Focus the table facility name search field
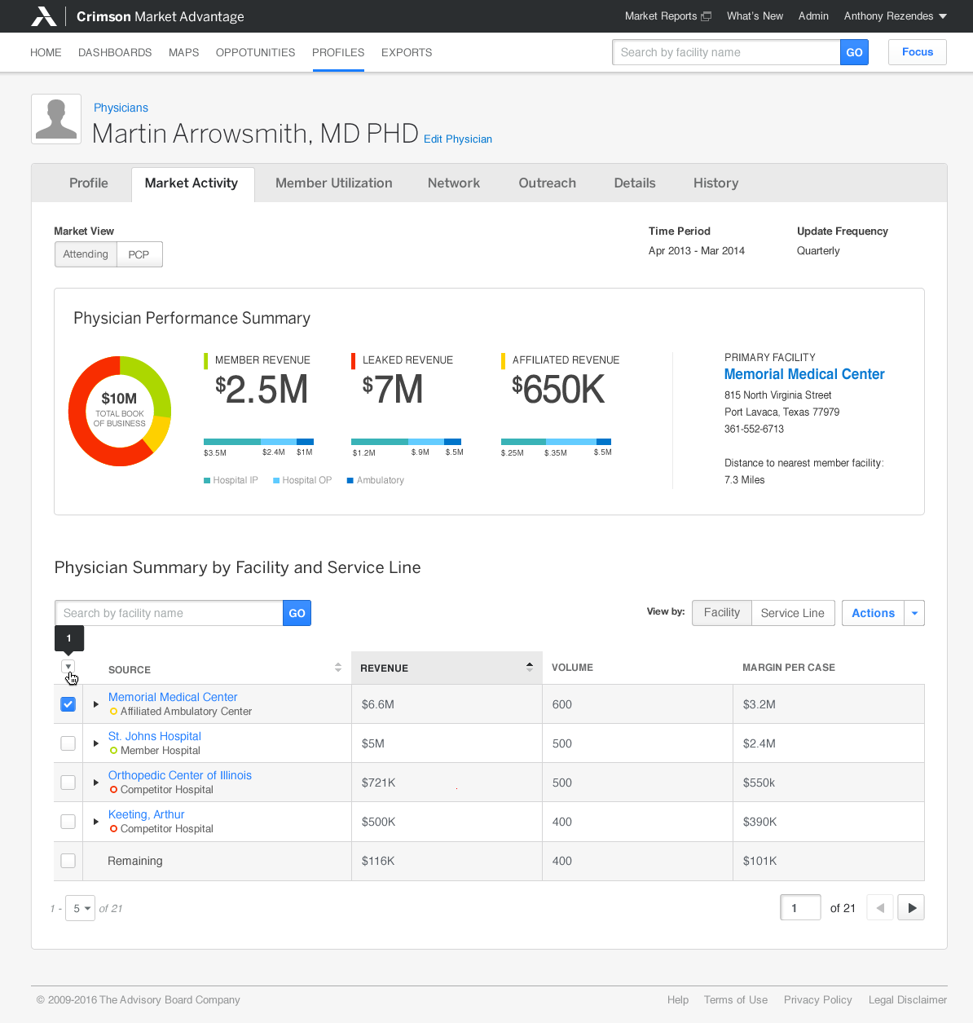The width and height of the screenshot is (973, 1023). click(x=169, y=613)
